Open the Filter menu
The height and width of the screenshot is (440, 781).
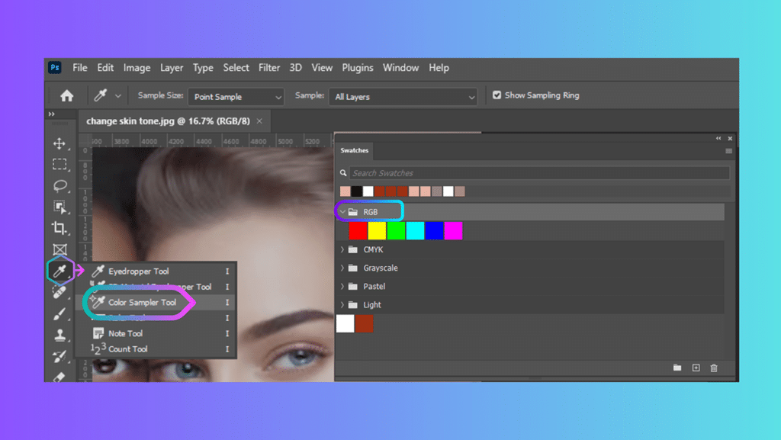pos(269,68)
